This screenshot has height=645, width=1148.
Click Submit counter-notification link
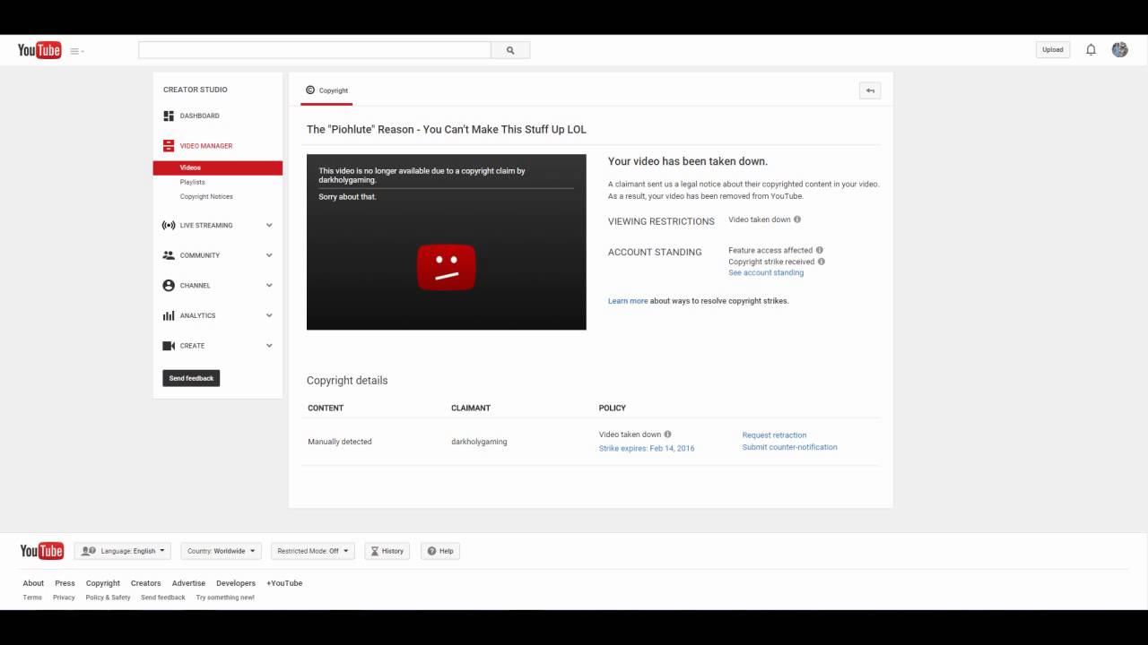point(789,447)
